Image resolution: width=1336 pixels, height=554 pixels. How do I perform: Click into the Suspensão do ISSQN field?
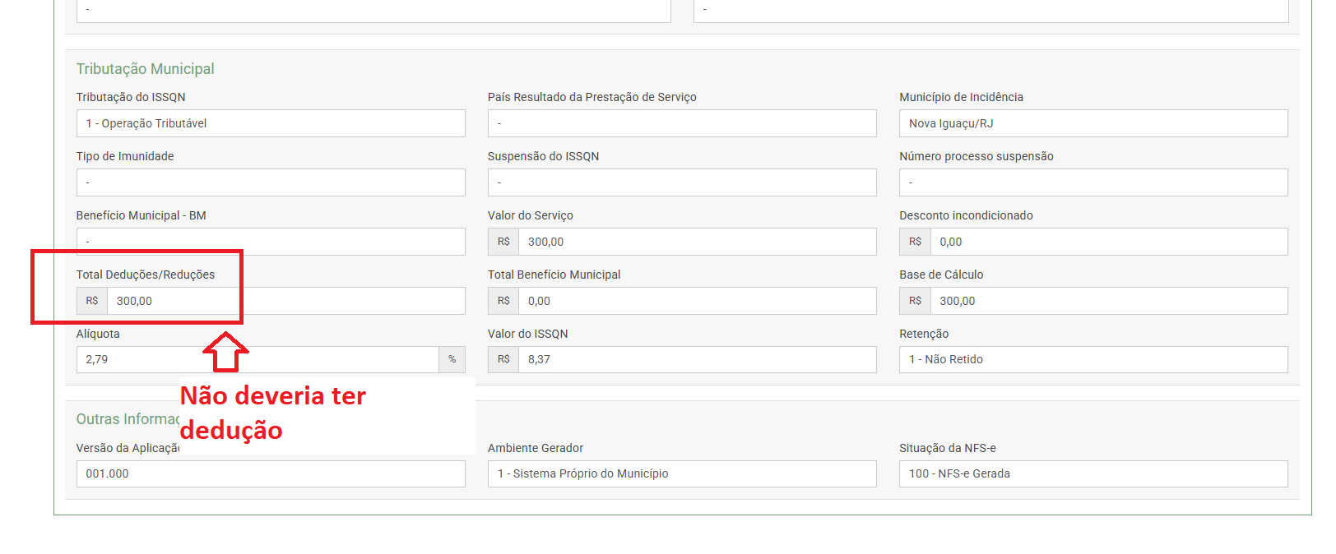tap(682, 182)
